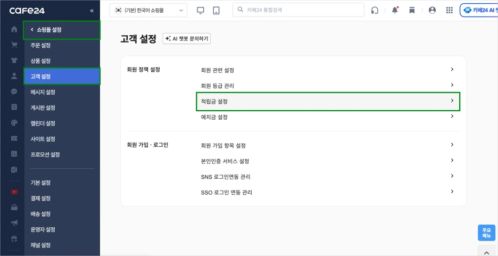Open the red YouTube icon
498x256 pixels.
(x=14, y=192)
